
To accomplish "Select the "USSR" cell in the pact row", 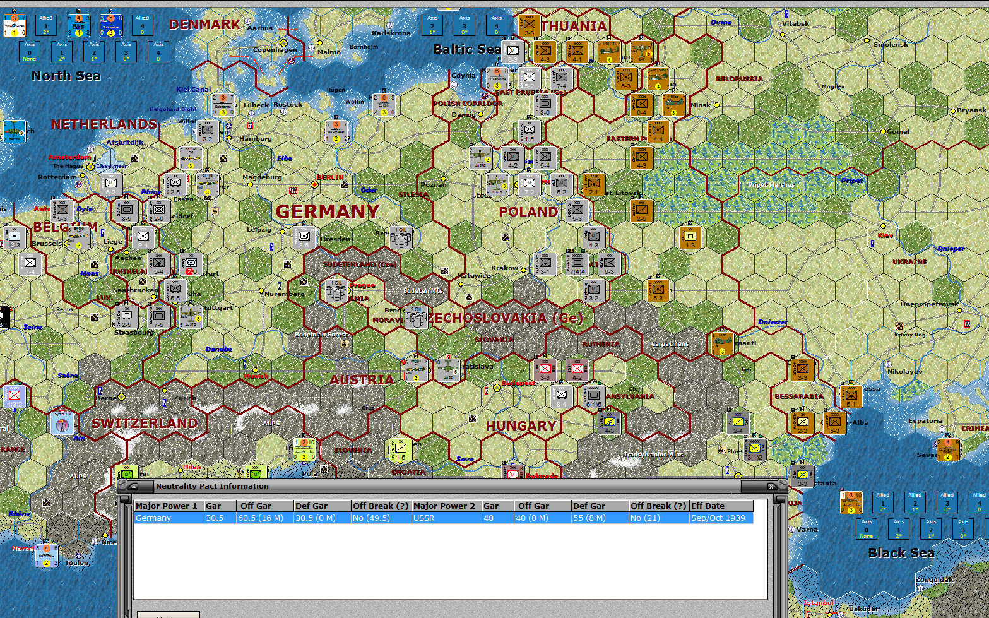I will click(x=447, y=518).
